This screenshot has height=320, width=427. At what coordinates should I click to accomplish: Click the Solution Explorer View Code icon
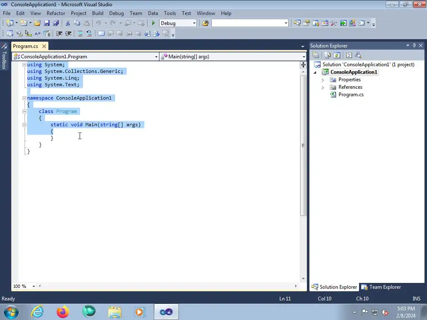tap(349, 55)
